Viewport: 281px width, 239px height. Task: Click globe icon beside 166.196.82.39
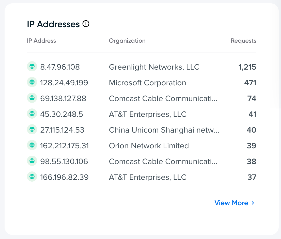pos(32,177)
